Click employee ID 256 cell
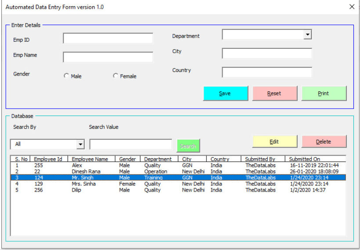The image size is (360, 250). [39, 190]
